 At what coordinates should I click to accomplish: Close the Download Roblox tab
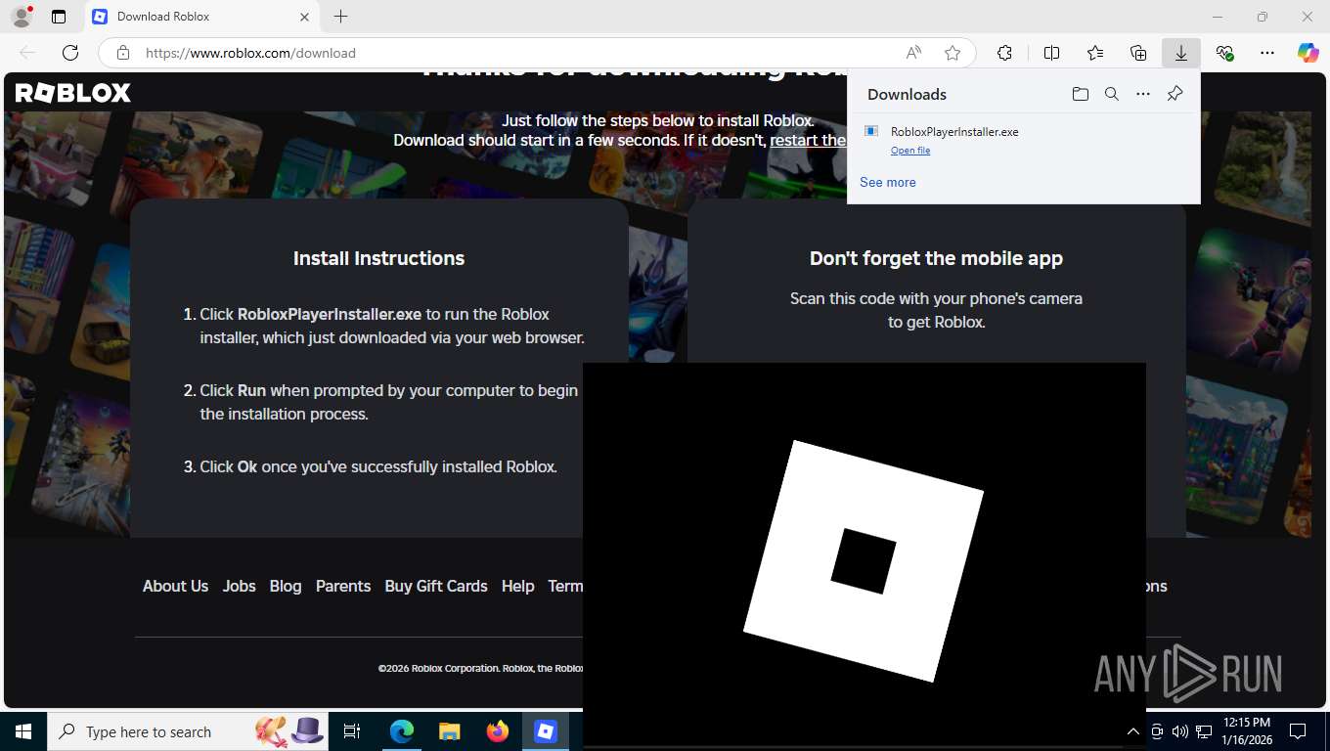[304, 17]
